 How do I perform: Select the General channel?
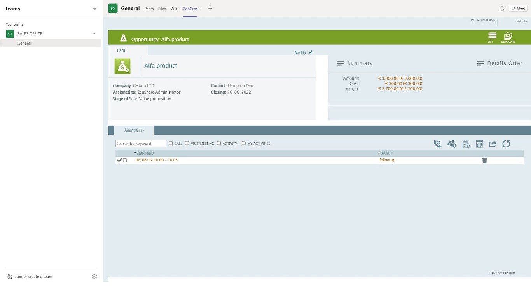(51, 43)
